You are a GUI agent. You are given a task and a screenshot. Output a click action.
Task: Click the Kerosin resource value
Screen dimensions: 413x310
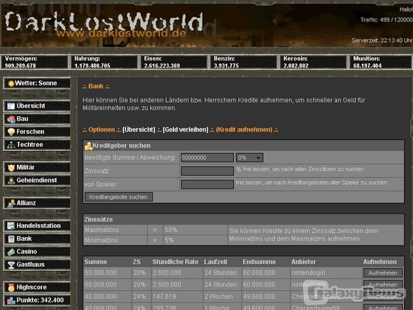tap(295, 65)
